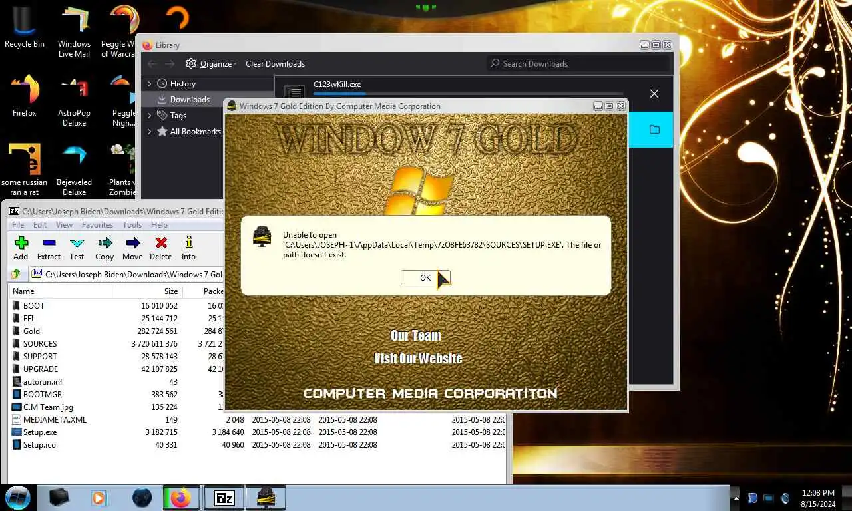Click the C123wKill.exe download progress bar
The image size is (852, 511).
coord(468,94)
